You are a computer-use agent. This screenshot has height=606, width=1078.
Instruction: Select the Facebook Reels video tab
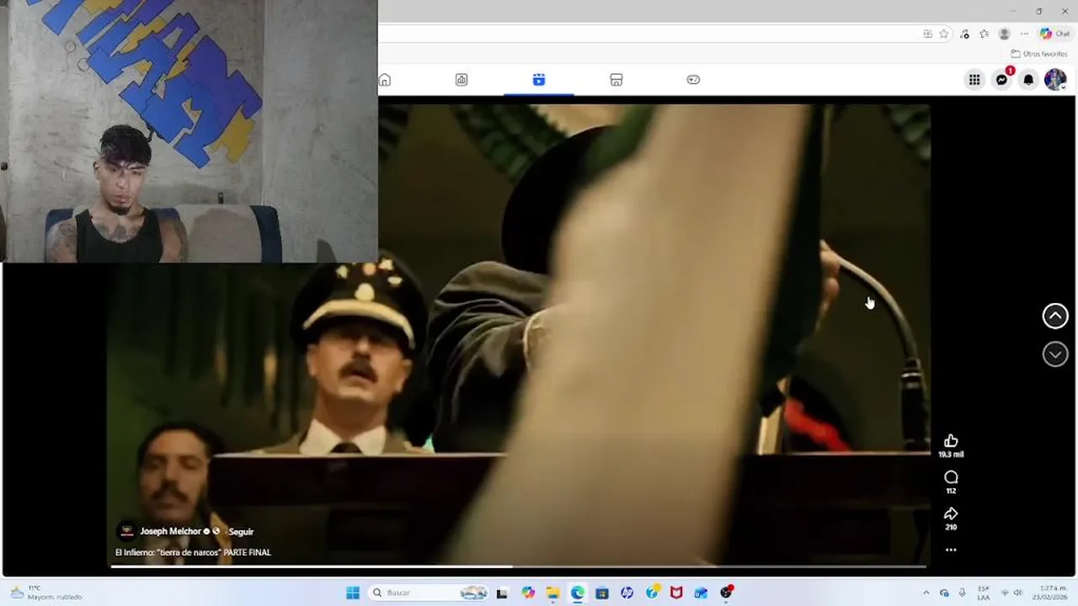tap(539, 80)
